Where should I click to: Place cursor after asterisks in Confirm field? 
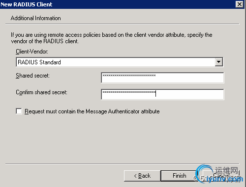155,94
